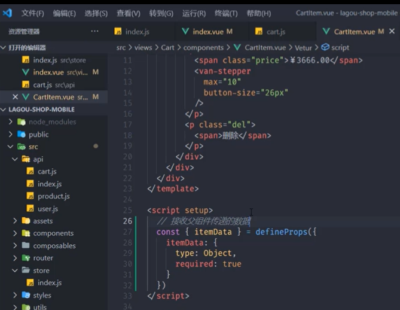The width and height of the screenshot is (400, 310).
Task: Open index.js in the store folder
Action: [50, 282]
